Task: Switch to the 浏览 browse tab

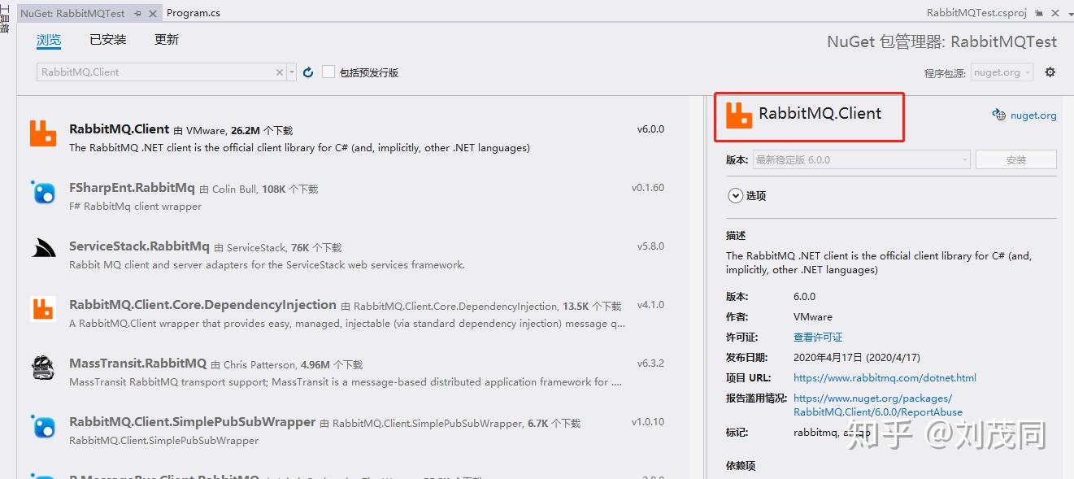Action: pyautogui.click(x=49, y=39)
